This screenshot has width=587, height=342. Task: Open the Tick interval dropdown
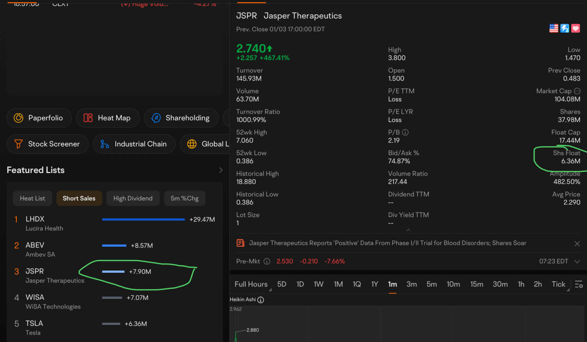coord(560,284)
